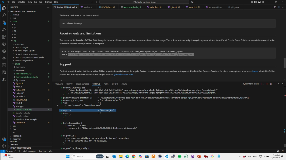Open the Manage settings gear
The image size is (286, 160).
point(4,146)
